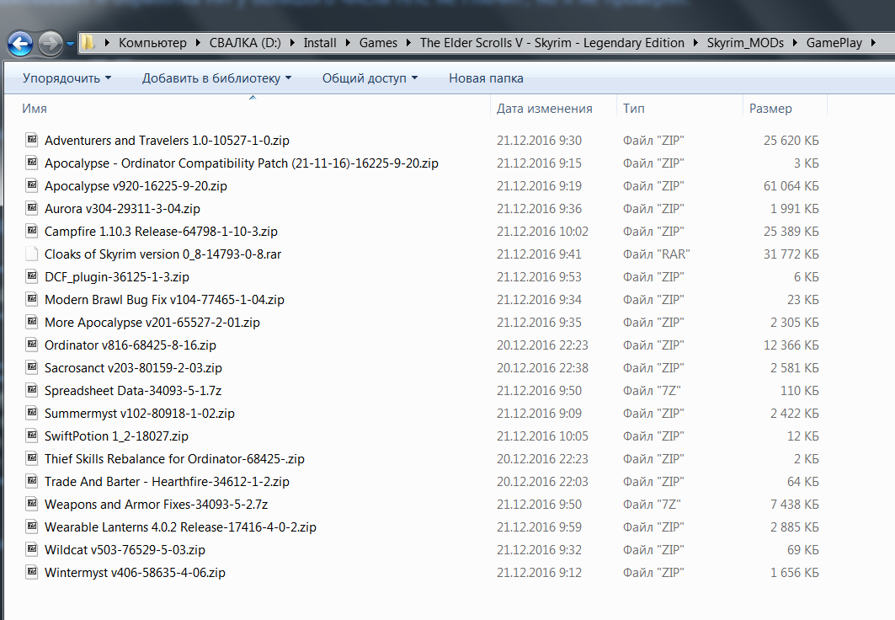Viewport: 895px width, 620px height.
Task: Click the date 20.12.2016 22:38
Action: click(542, 368)
